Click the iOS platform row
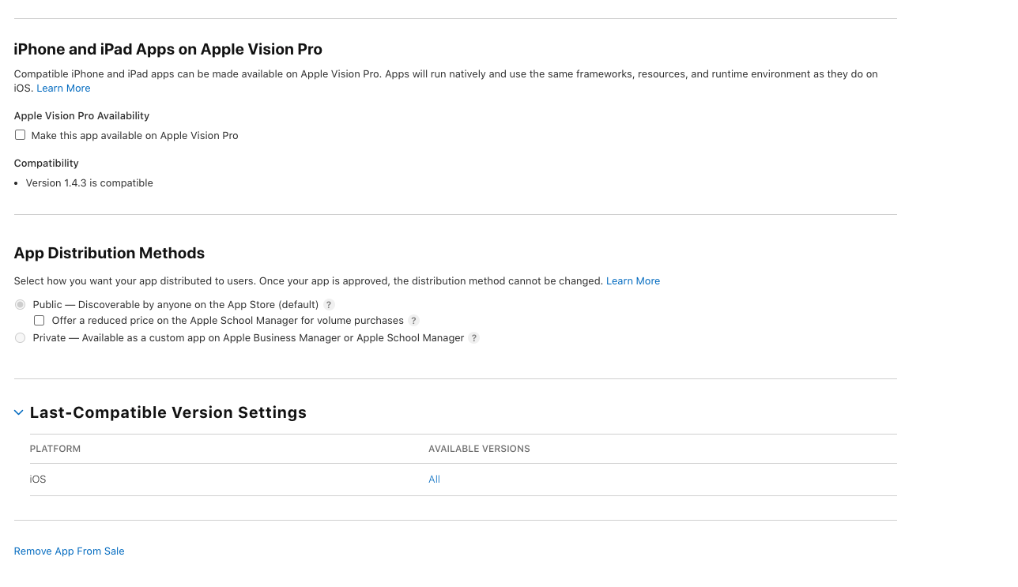 point(38,480)
